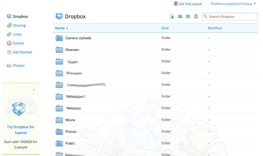This screenshot has width=263, height=156.
Task: Toggle the Name column sort arrow
Action: tap(67, 28)
